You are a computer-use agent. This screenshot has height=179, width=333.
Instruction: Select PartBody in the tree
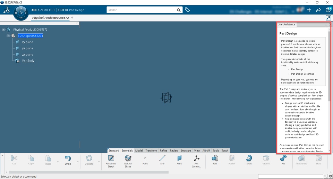28,61
